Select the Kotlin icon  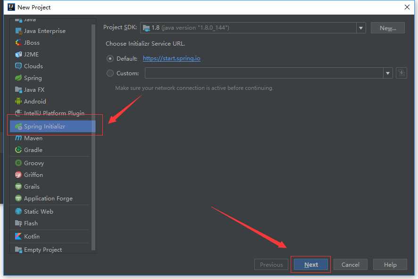[x=18, y=236]
